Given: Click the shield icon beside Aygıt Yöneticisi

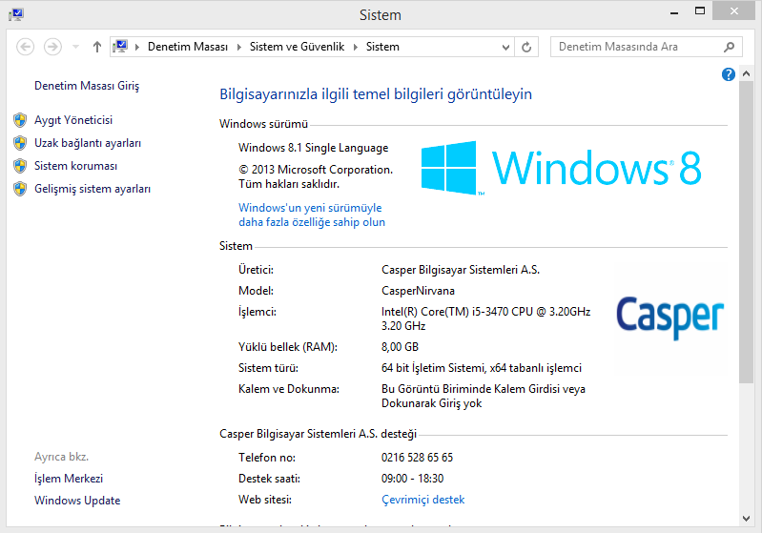Looking at the screenshot, I should coord(20,120).
